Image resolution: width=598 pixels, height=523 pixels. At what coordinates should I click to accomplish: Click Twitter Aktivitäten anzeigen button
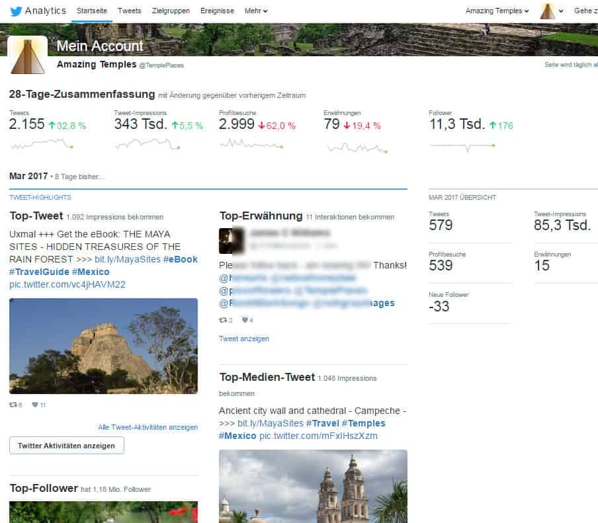tap(67, 446)
